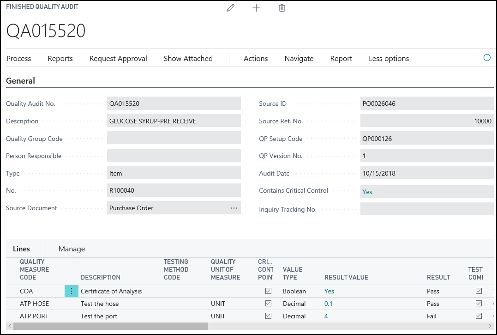
Task: Open the Manage menu in Lines section
Action: [x=72, y=249]
